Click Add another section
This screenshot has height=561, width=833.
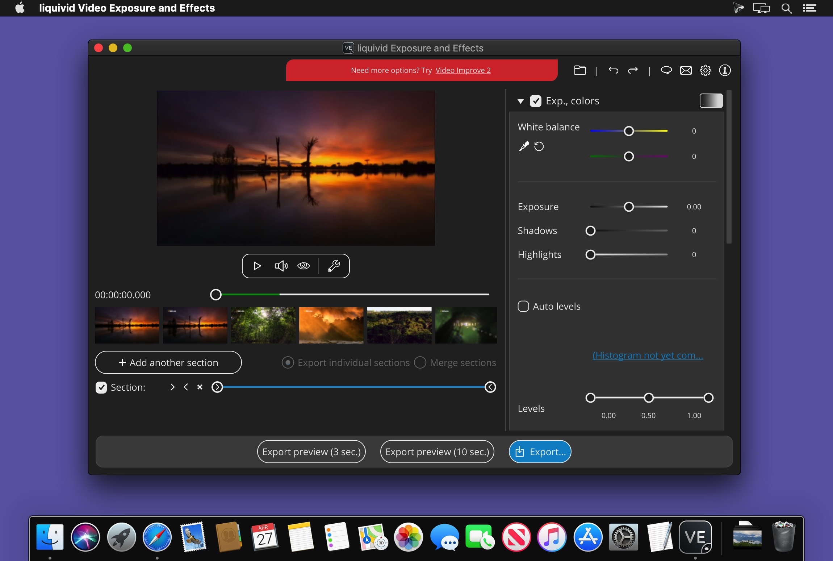pos(168,362)
